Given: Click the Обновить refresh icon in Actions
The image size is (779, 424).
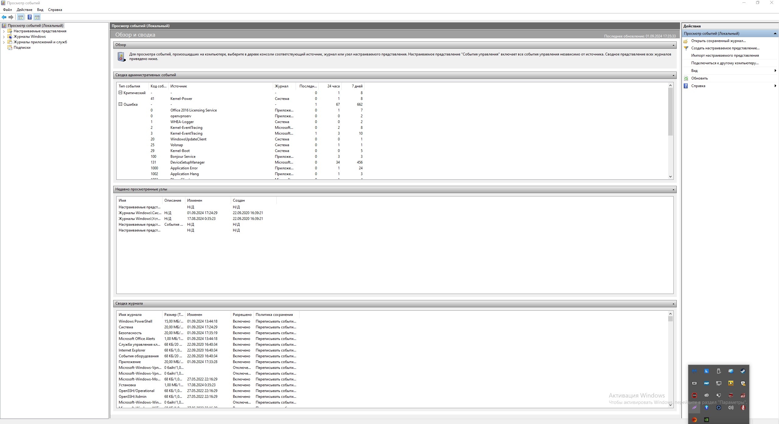Looking at the screenshot, I should tap(686, 78).
